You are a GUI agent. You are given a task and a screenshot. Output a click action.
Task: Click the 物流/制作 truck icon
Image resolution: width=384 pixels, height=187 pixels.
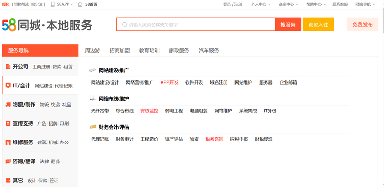(x=8, y=105)
